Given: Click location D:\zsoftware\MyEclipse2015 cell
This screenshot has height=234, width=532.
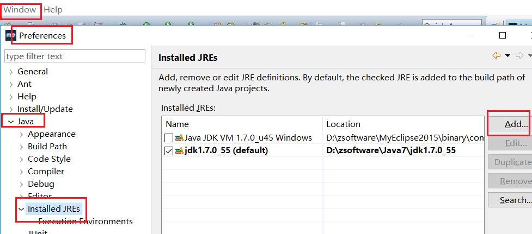Looking at the screenshot, I should tap(405, 137).
